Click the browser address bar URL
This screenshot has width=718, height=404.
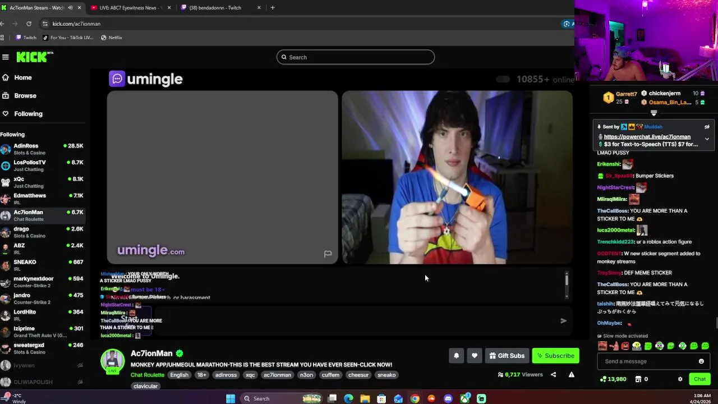coord(76,24)
